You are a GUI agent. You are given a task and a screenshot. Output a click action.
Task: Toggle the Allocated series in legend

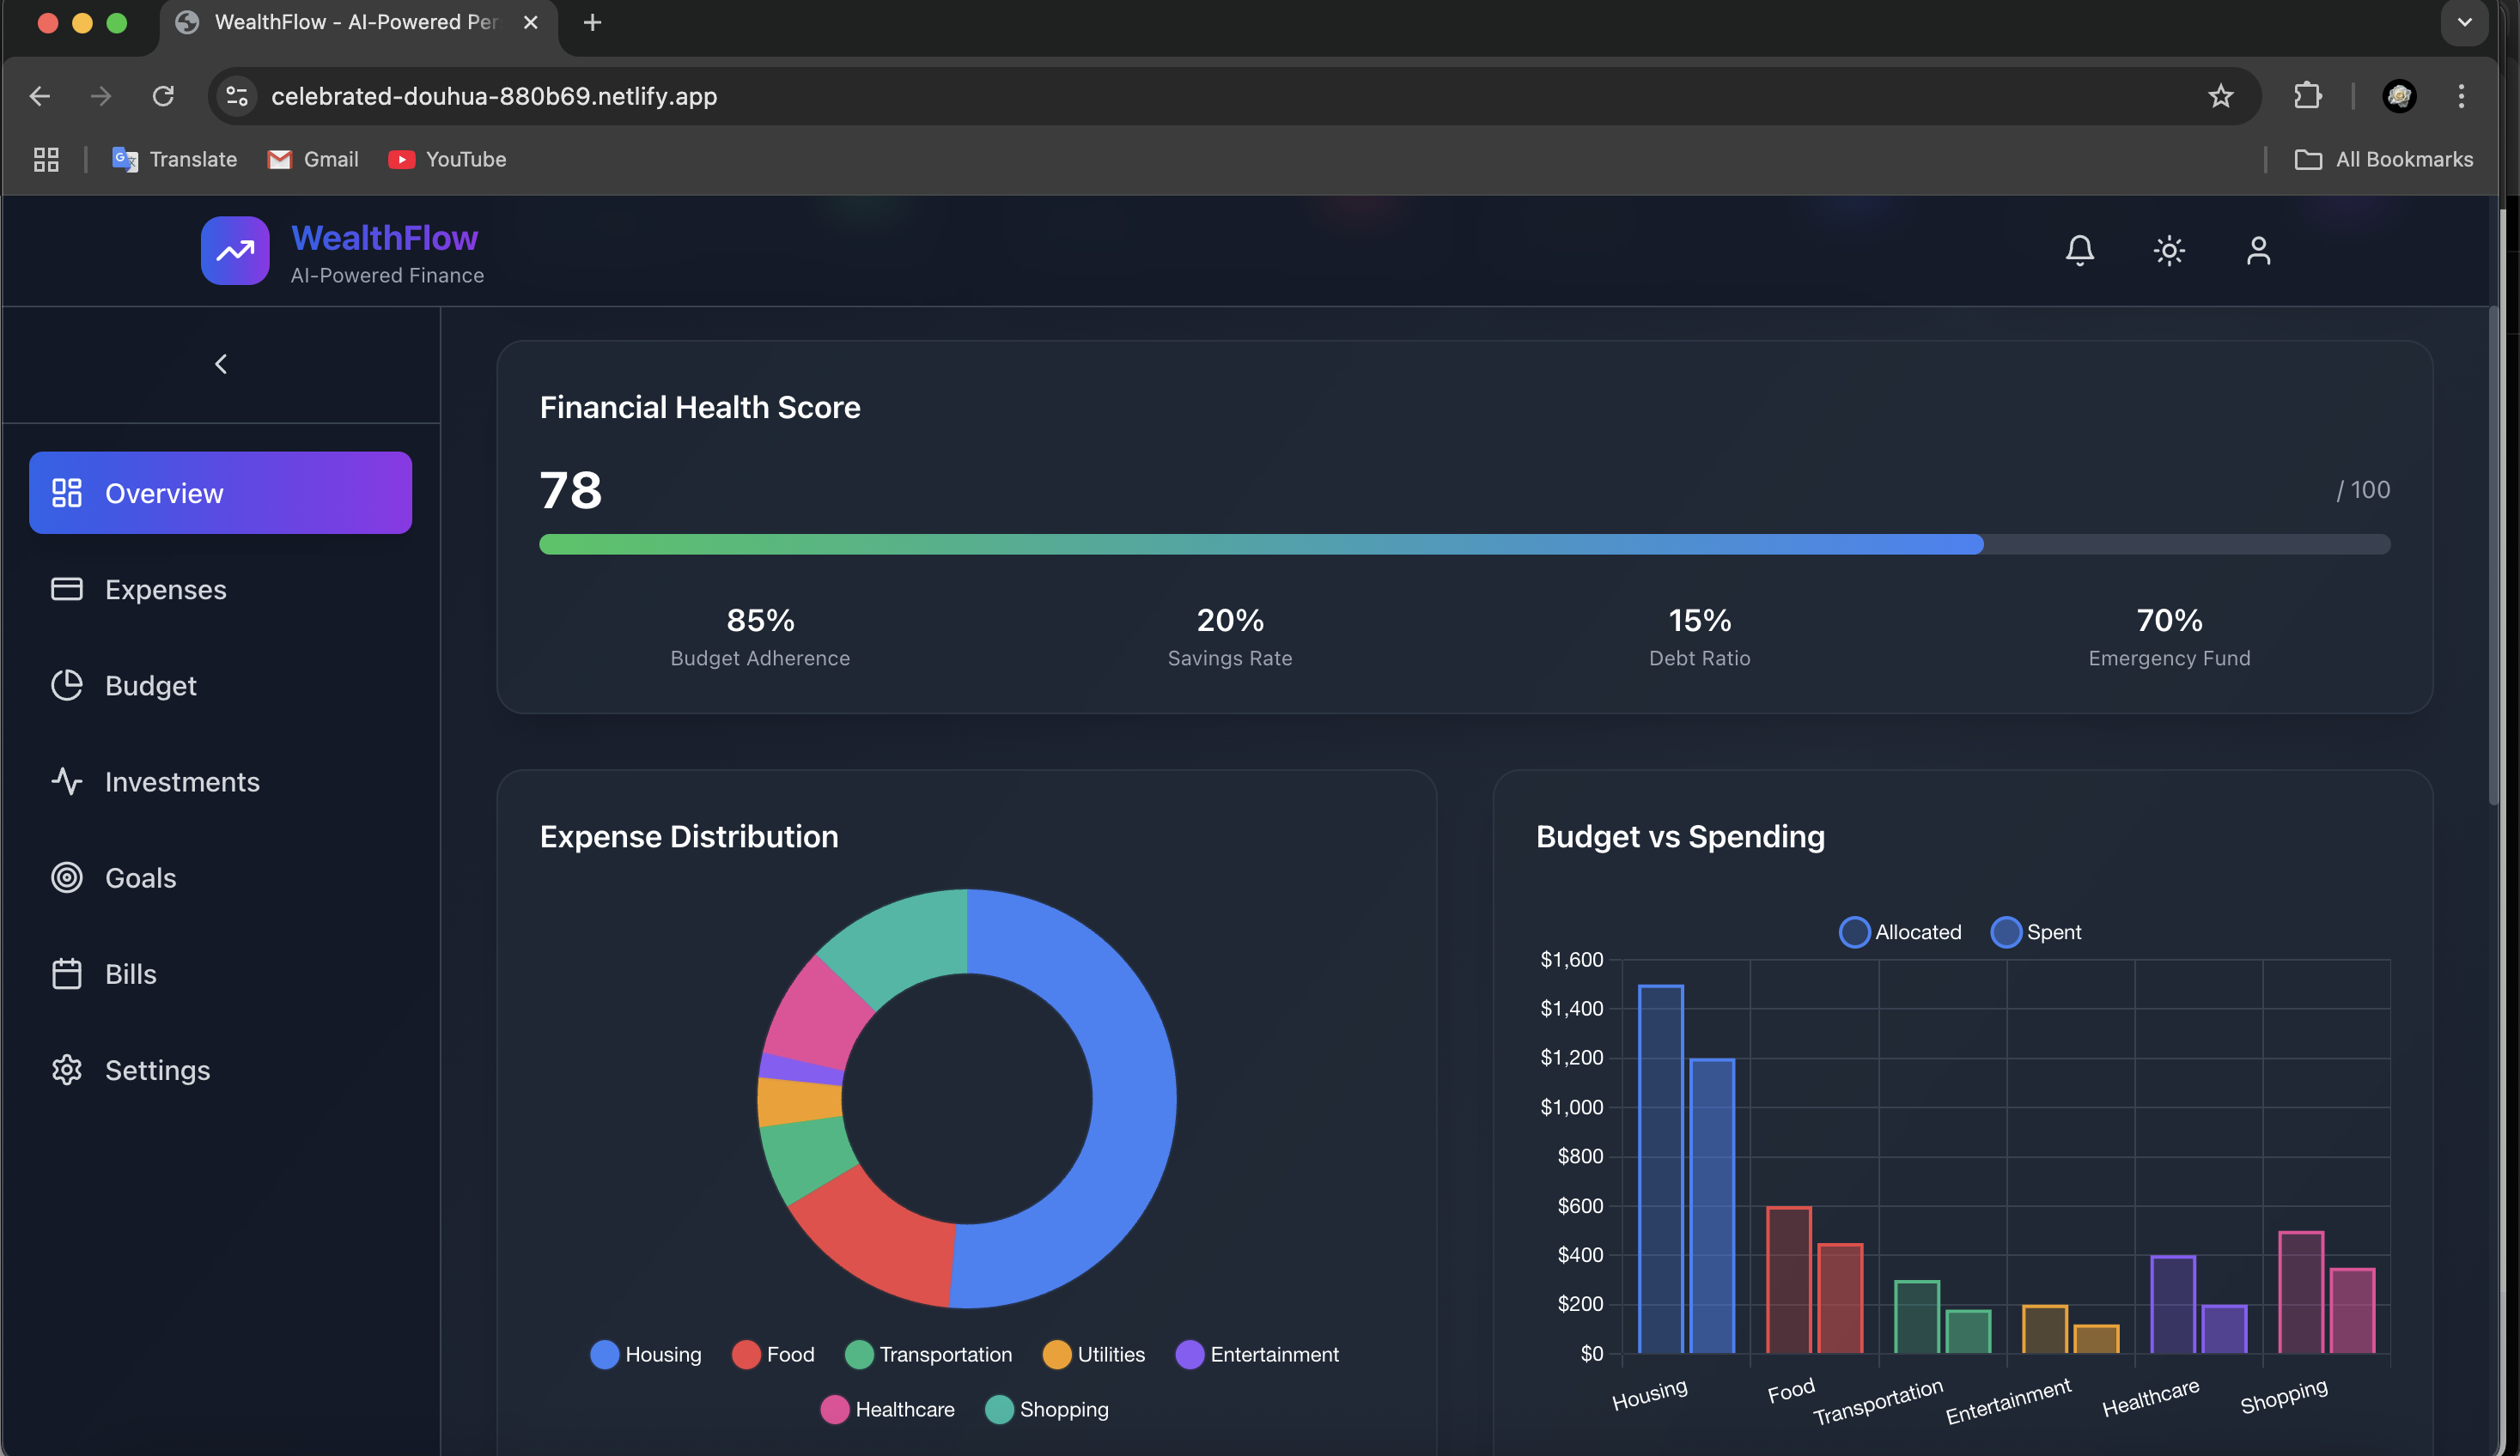pyautogui.click(x=1900, y=931)
